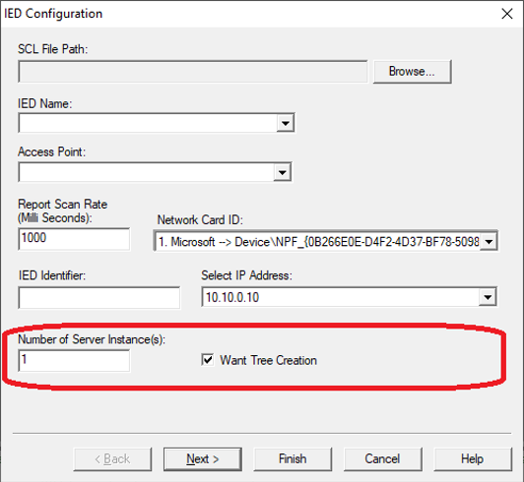This screenshot has width=524, height=482.
Task: Uncheck the Want Tree Creation checkbox
Action: click(x=208, y=360)
